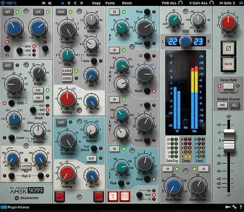Click Copy in the top bar
Viewport: 244px width, 212px height.
pos(96,3)
